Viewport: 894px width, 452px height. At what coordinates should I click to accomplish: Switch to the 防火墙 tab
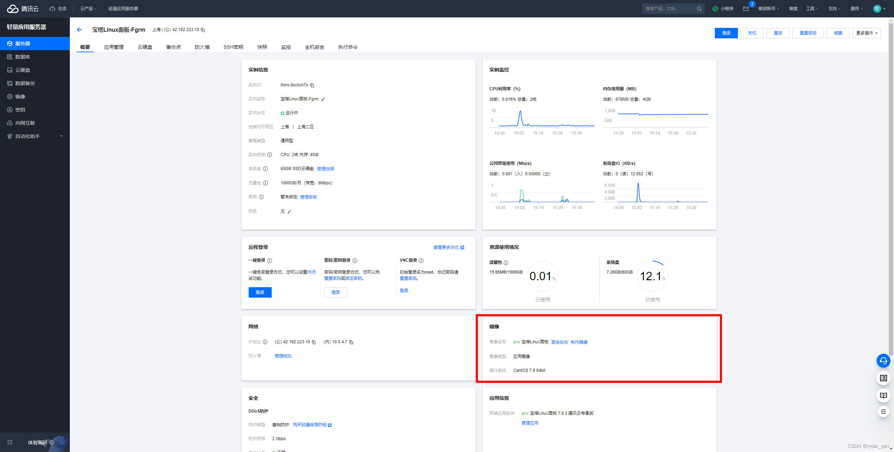202,47
